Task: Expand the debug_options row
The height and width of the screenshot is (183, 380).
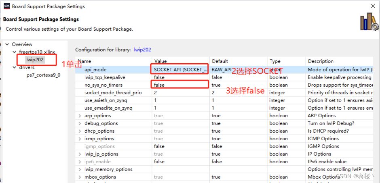Action: 80,123
